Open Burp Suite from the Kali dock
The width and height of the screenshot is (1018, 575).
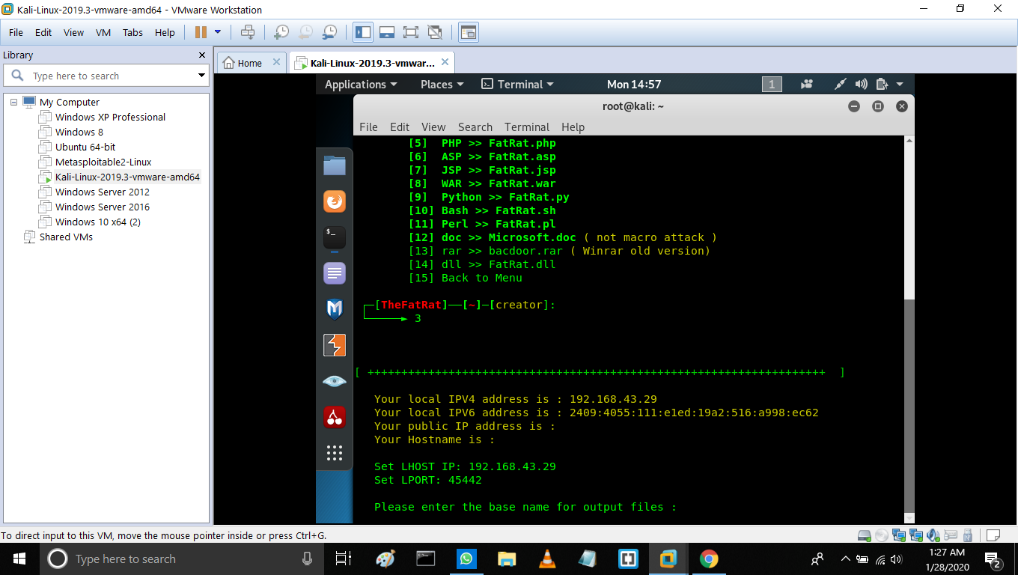click(335, 344)
